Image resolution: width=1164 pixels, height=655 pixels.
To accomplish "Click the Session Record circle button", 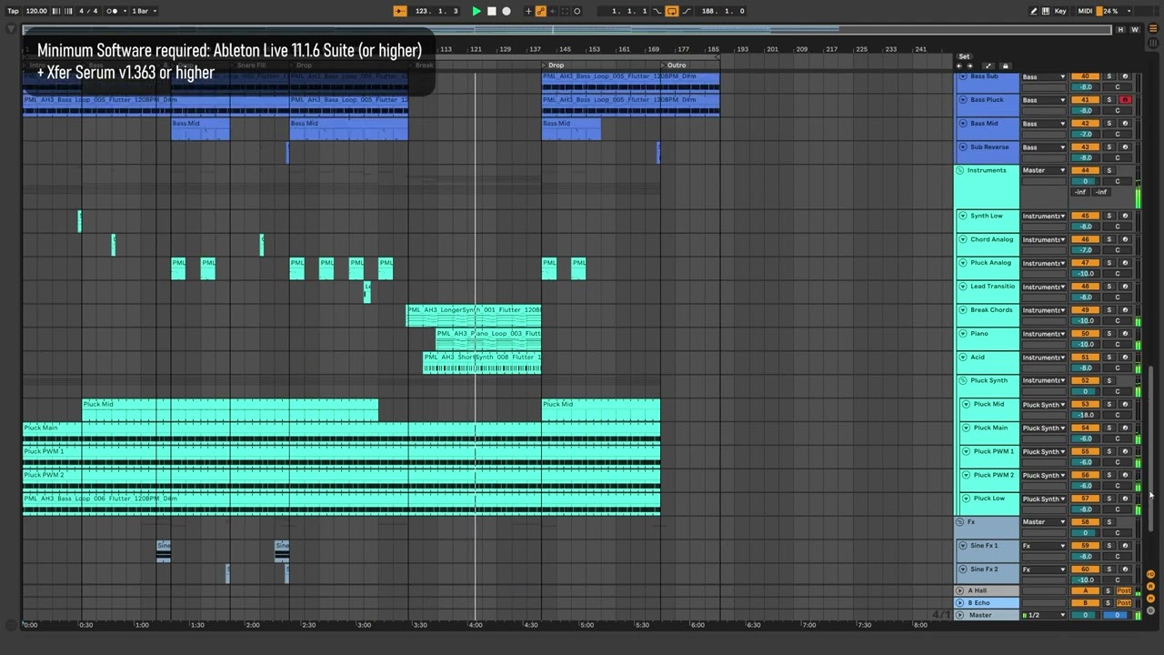I will click(x=577, y=11).
